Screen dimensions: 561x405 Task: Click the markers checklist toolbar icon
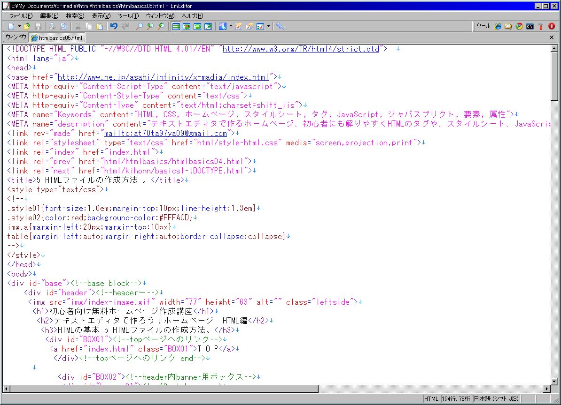(260, 26)
